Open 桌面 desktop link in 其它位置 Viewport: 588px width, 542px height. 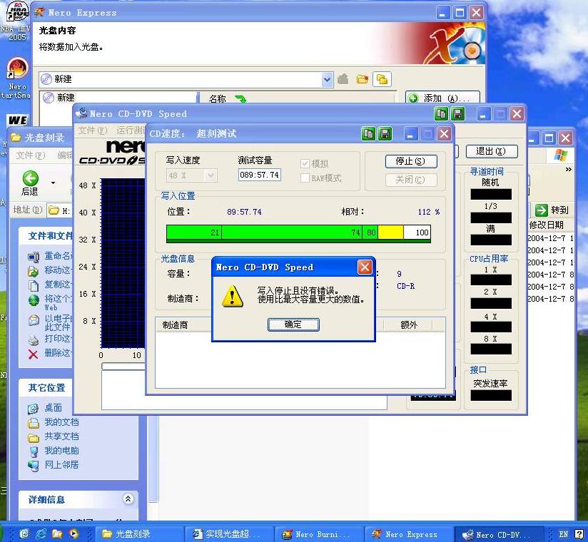[54, 408]
